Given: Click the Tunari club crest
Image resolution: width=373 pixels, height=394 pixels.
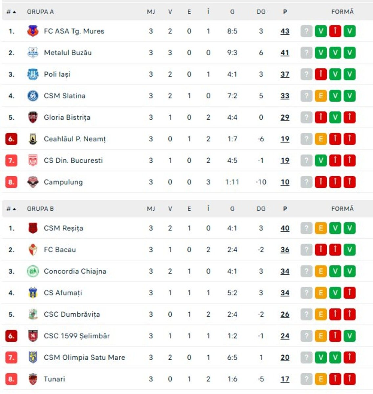Looking at the screenshot, I should [x=34, y=379].
